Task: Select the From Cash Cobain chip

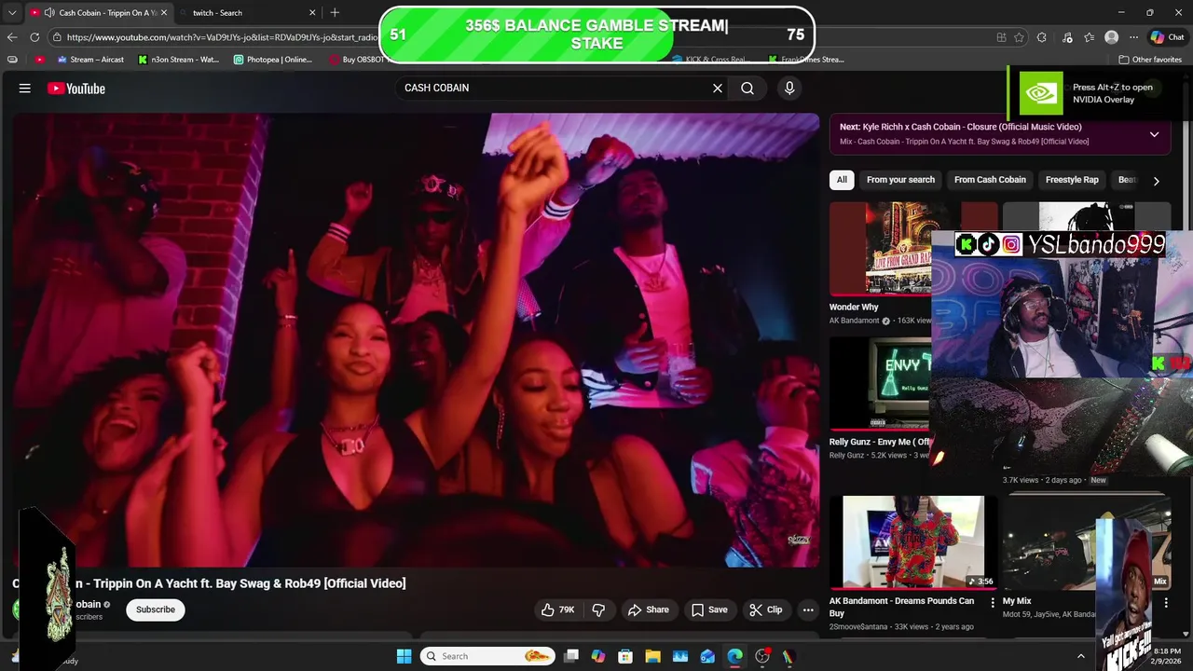Action: (x=990, y=180)
